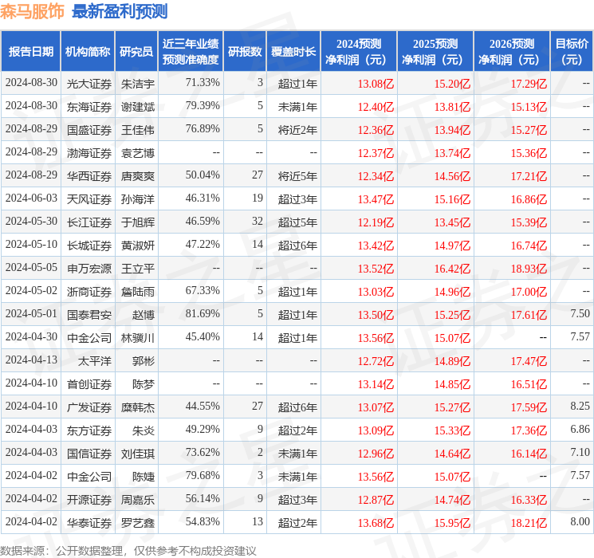Select the 国信证券 institution cell

(x=89, y=454)
